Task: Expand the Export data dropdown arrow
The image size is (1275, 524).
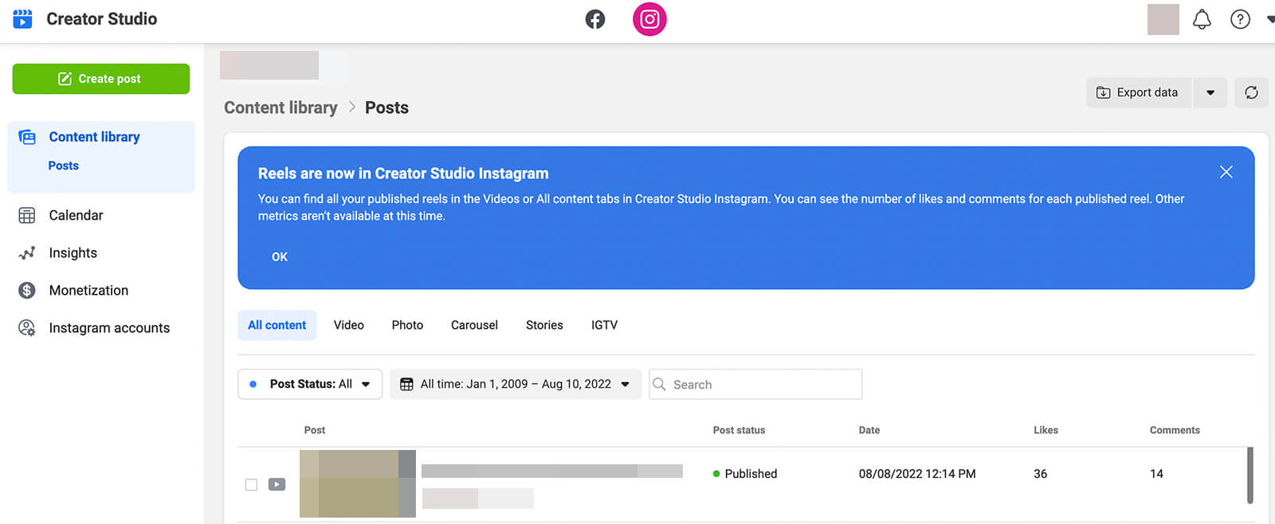Action: pyautogui.click(x=1210, y=92)
